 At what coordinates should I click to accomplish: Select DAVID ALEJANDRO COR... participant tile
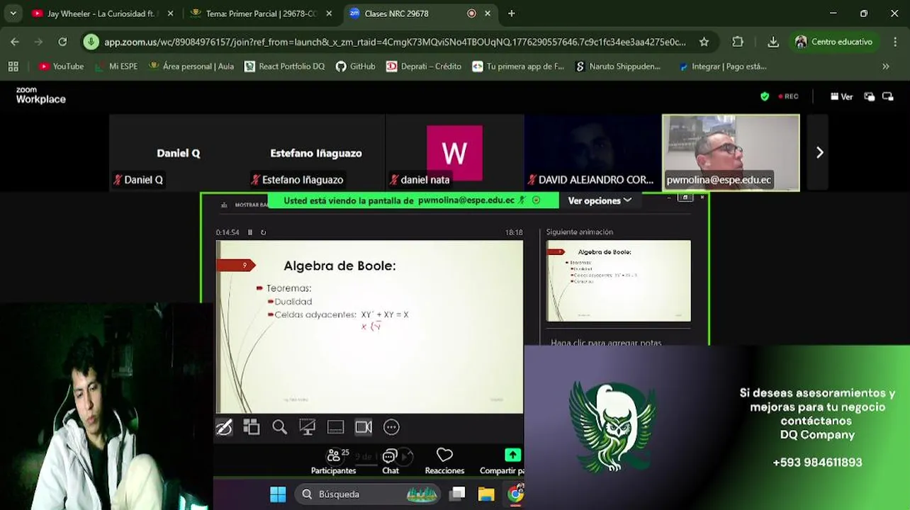(592, 152)
